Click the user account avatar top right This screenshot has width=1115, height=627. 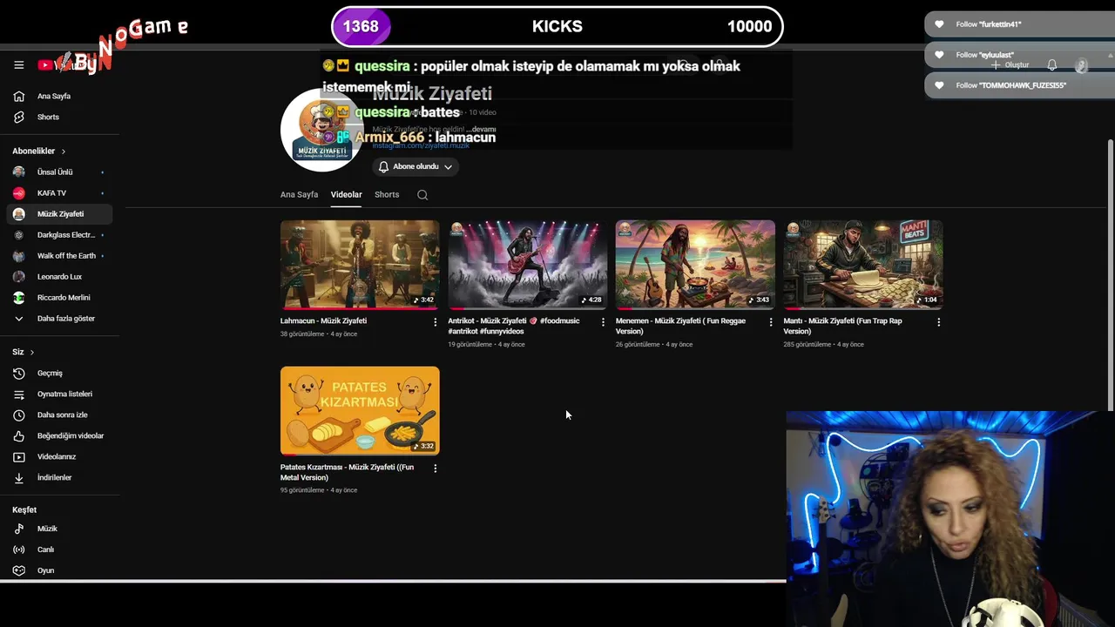pos(1082,65)
